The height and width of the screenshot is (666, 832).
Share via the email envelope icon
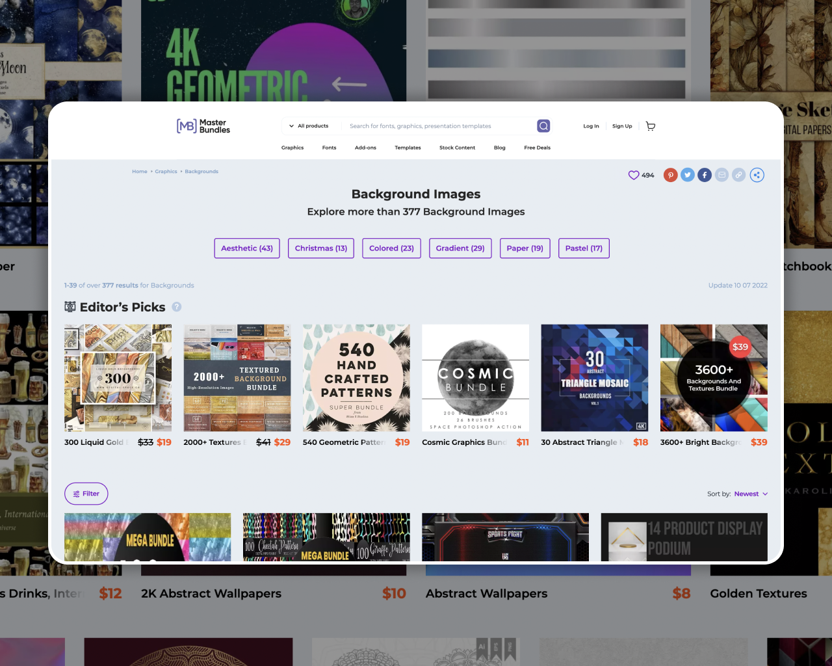[x=721, y=175]
